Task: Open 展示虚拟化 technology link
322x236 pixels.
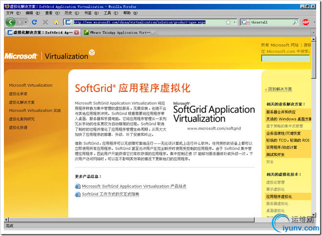Action: (x=275, y=189)
